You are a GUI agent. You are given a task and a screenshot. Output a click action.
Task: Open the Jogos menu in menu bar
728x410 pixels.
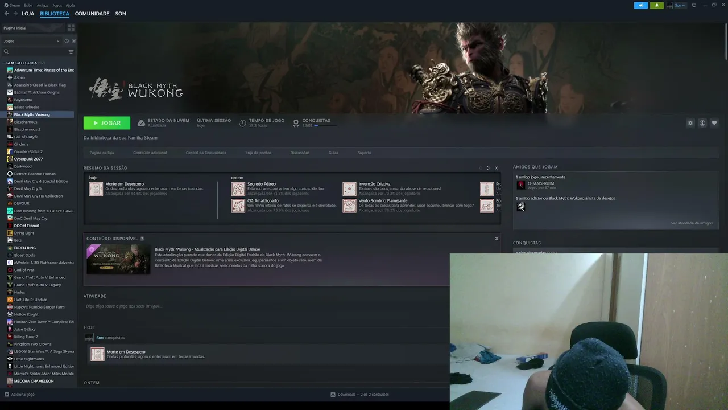57,5
